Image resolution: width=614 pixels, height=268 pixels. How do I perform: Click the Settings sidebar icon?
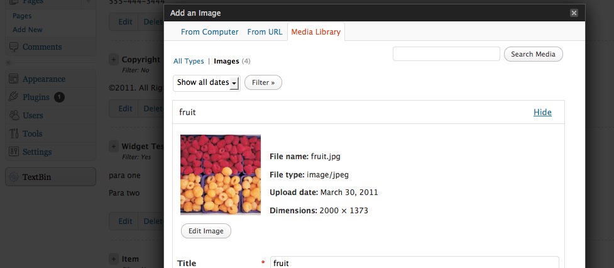[14, 152]
